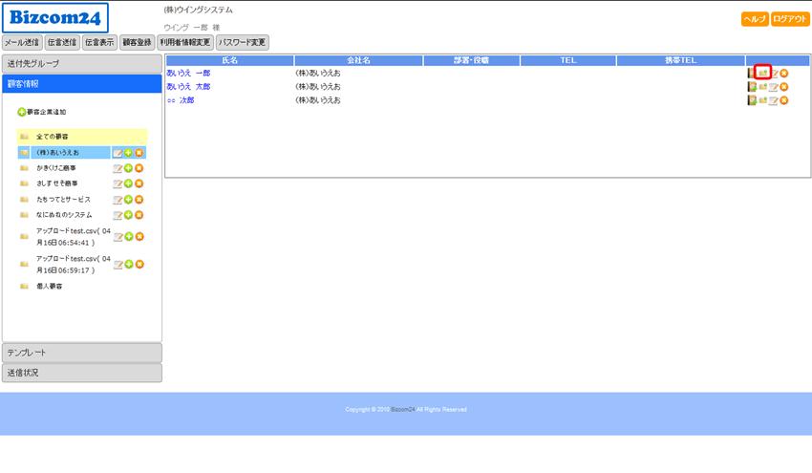Click the folder icon for あいうえ 一郎
812x473 pixels.
(762, 73)
